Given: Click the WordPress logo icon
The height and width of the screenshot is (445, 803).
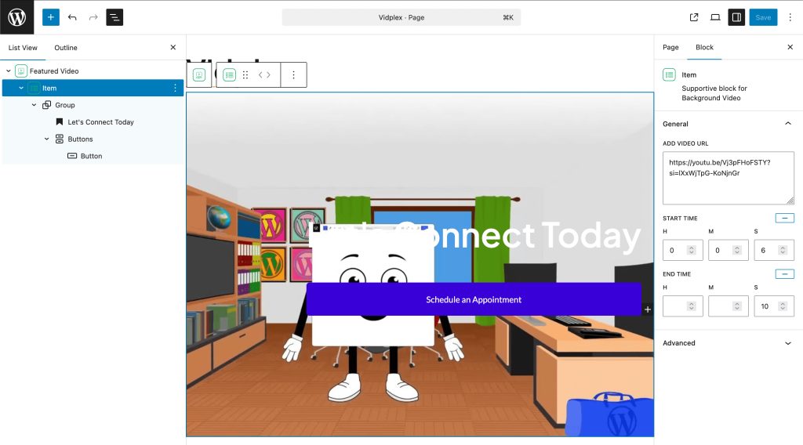Looking at the screenshot, I should [x=17, y=17].
